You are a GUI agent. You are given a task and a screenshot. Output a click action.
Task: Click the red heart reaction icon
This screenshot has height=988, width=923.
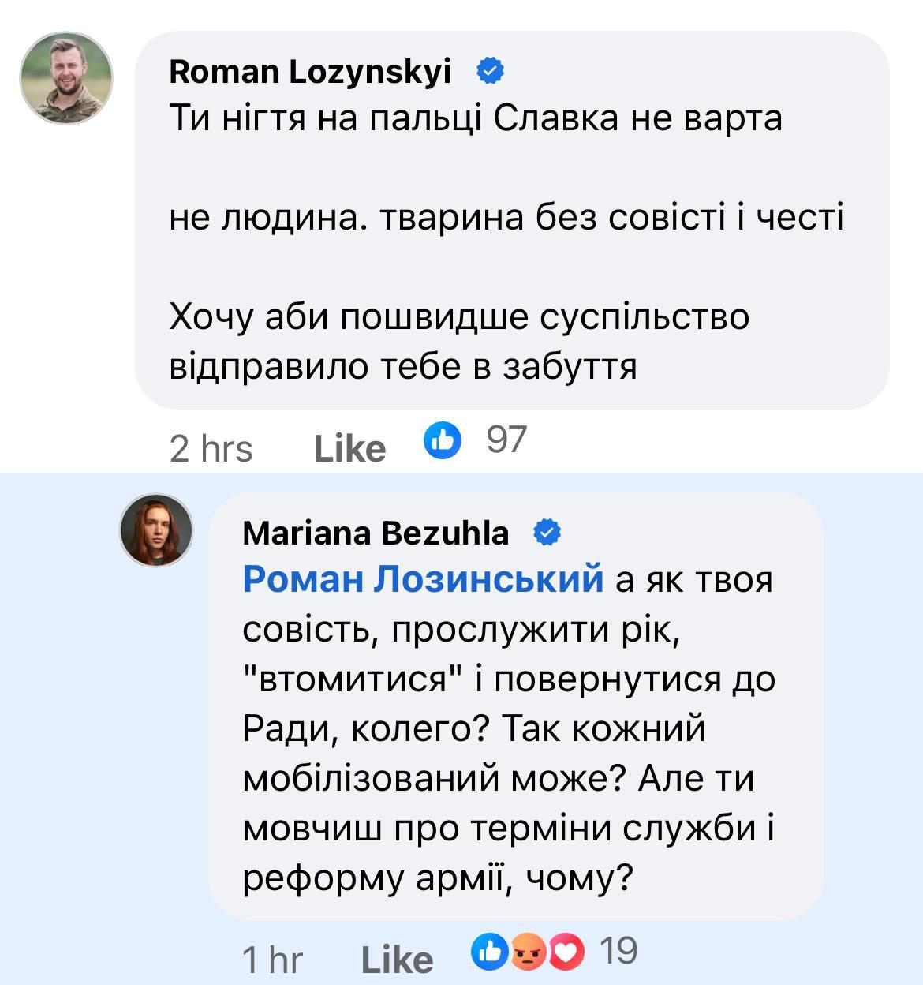[x=566, y=952]
